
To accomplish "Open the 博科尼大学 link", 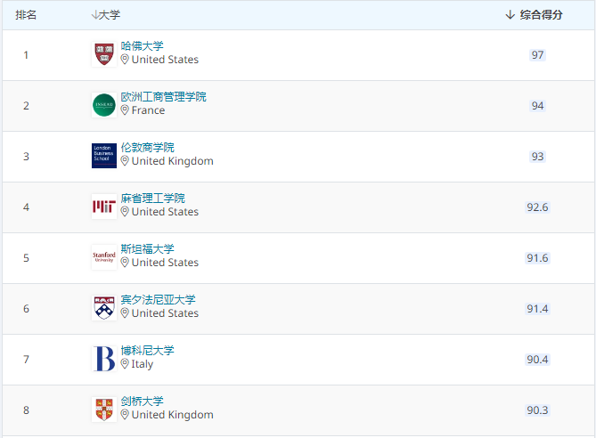I will (148, 351).
